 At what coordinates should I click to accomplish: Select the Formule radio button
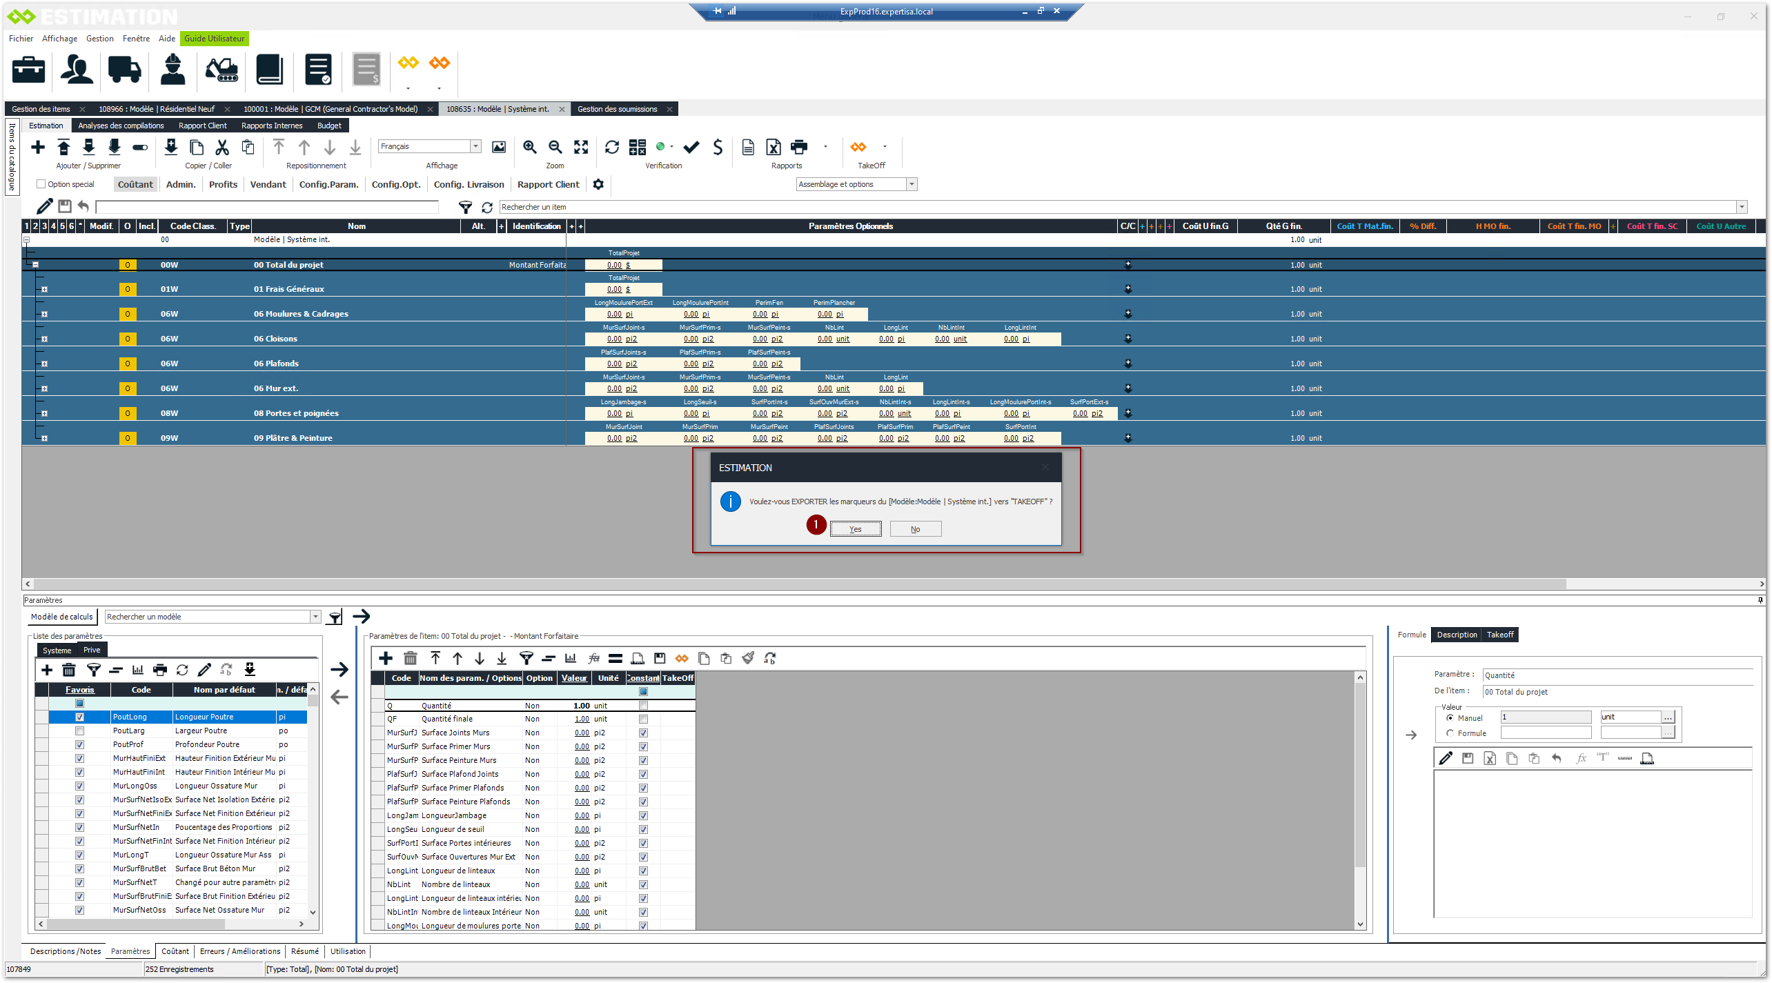click(1450, 733)
